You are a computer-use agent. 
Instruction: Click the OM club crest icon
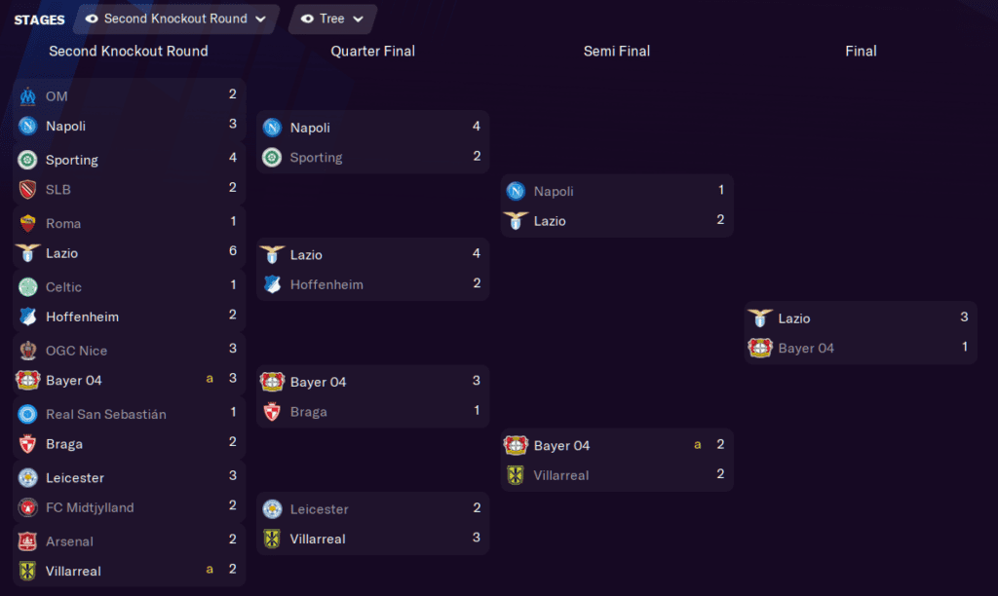27,95
